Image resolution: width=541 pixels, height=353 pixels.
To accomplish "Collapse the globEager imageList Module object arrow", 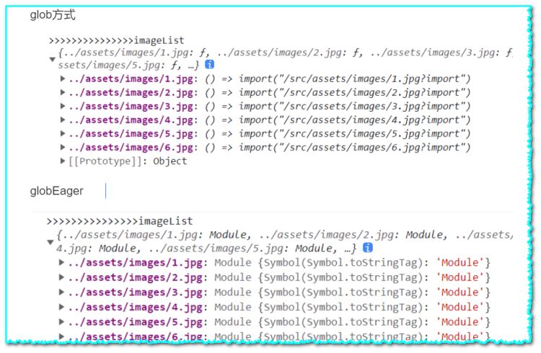I will click(x=50, y=242).
